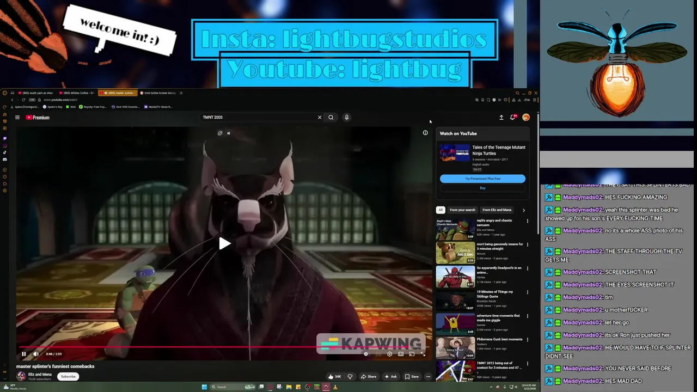Switch to south park browser tab
697x392 pixels.
[x=35, y=93]
